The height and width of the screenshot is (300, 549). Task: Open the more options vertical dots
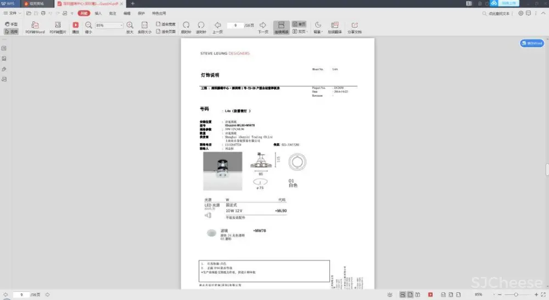pos(536,13)
